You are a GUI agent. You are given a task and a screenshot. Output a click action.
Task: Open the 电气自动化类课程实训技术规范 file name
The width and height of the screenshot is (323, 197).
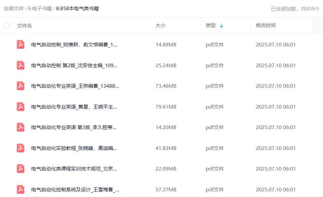pos(74,169)
